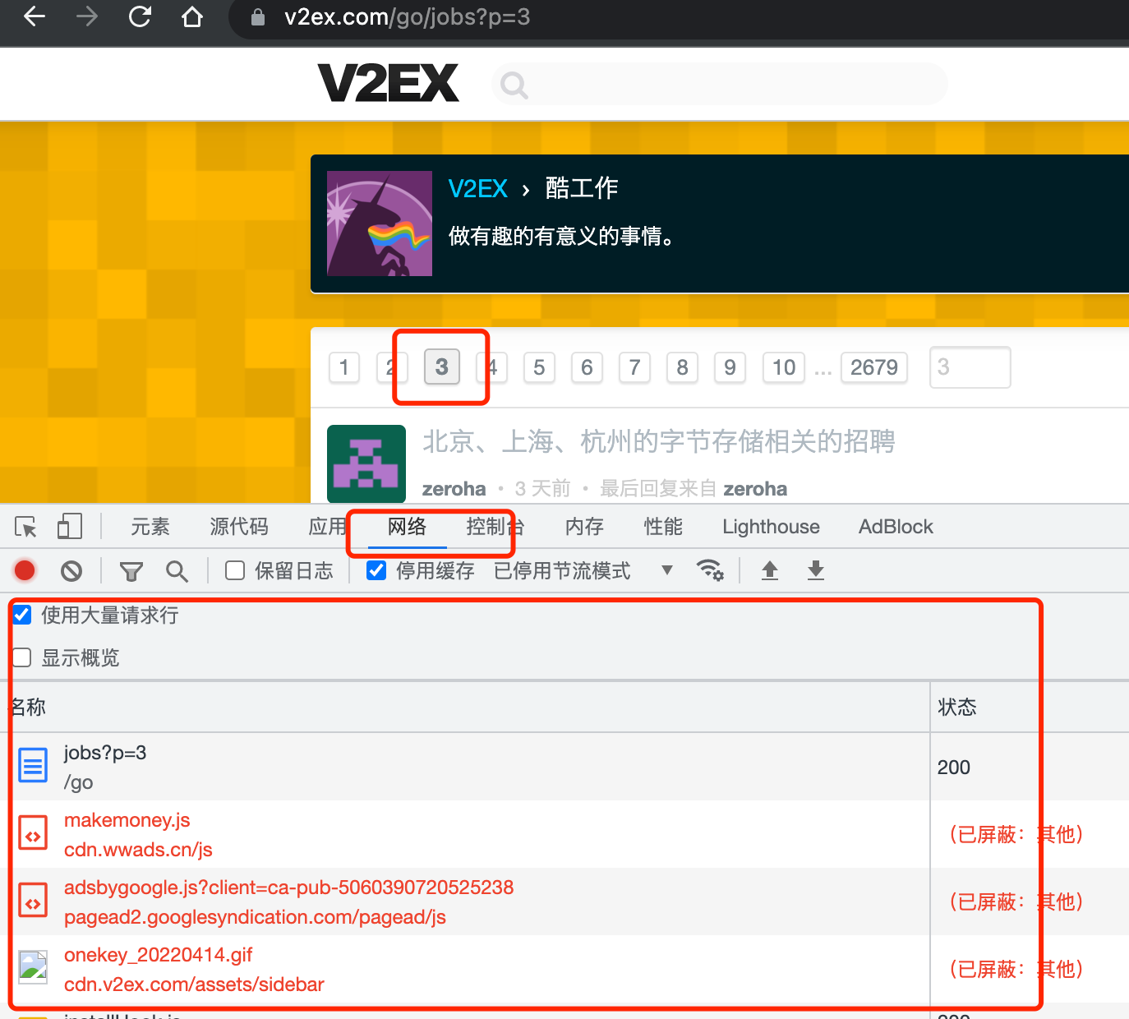Toggle 保留日志 checkbox
This screenshot has width=1129, height=1019.
tap(235, 570)
